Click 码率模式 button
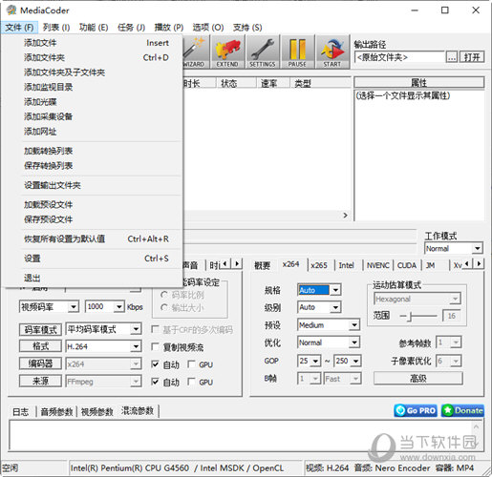This screenshot has width=492, height=477. (40, 329)
